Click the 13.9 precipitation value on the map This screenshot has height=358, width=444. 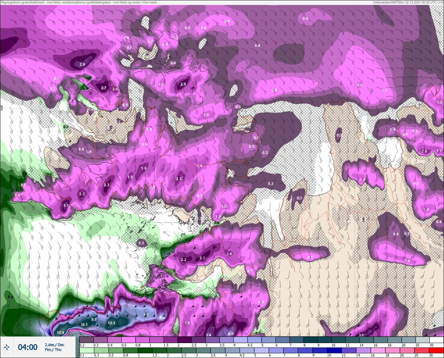(60, 333)
